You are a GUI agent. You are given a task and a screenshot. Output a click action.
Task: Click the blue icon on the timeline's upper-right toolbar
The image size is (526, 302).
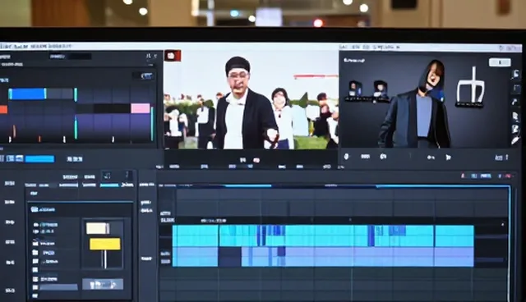point(486,176)
